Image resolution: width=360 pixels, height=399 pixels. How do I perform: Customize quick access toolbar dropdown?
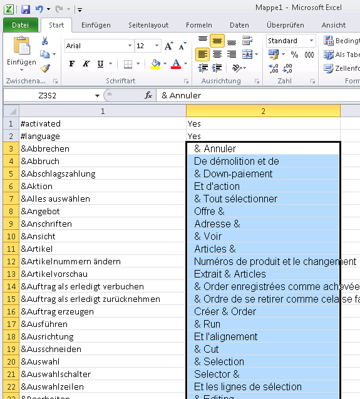click(80, 10)
